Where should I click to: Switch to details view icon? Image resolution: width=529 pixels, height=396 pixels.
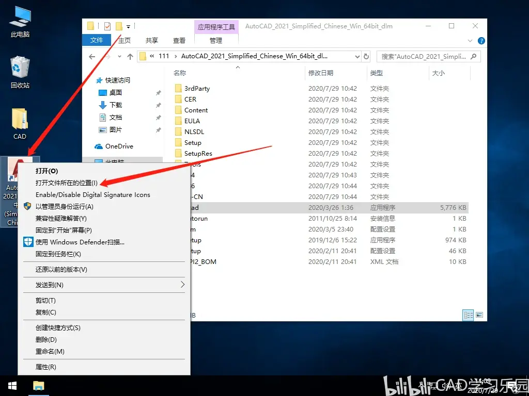(468, 315)
